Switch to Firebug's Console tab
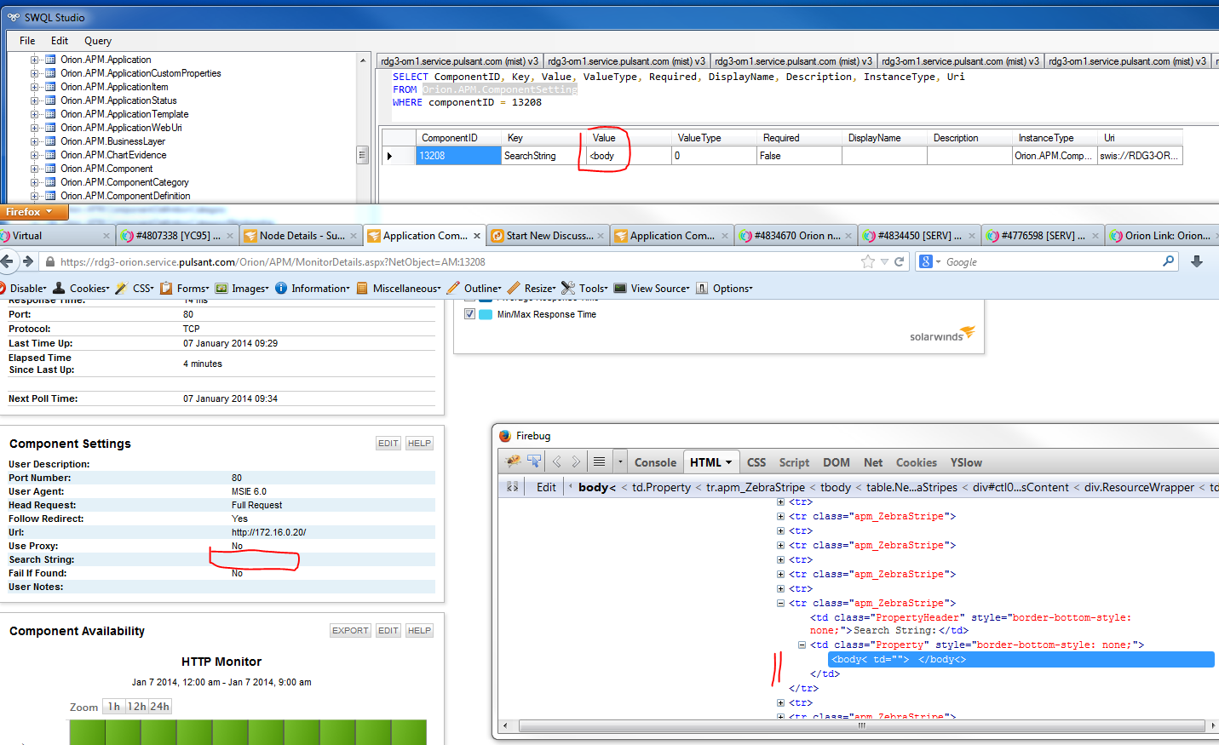1219x745 pixels. [655, 462]
